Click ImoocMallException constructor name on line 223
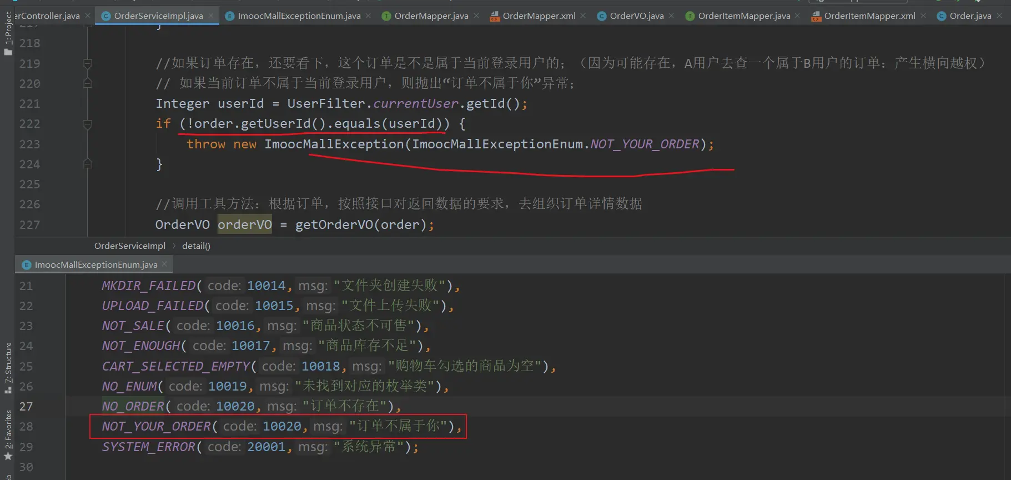 334,144
